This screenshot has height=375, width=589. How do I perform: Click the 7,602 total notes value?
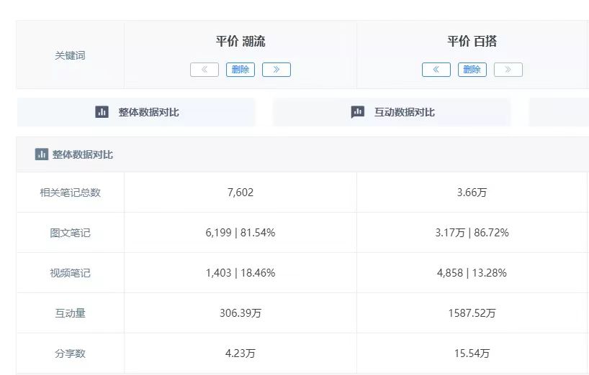(x=240, y=193)
